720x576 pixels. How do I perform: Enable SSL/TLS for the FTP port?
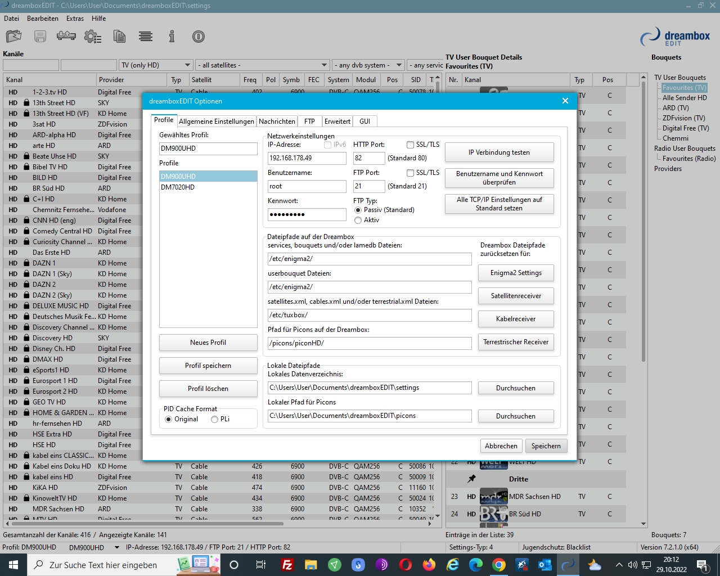tap(410, 173)
